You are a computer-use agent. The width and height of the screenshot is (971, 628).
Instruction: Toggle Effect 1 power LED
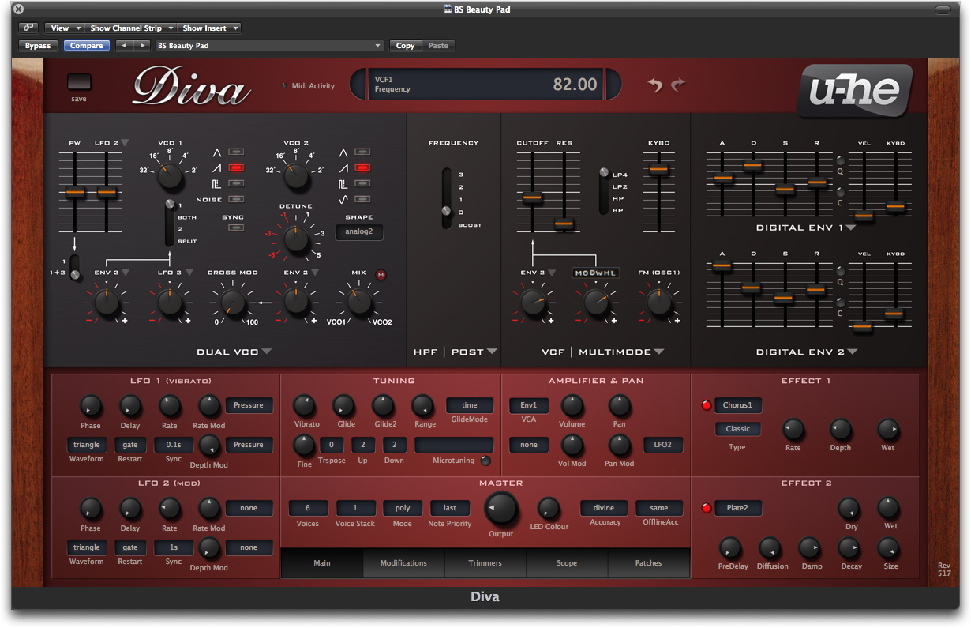tap(707, 405)
